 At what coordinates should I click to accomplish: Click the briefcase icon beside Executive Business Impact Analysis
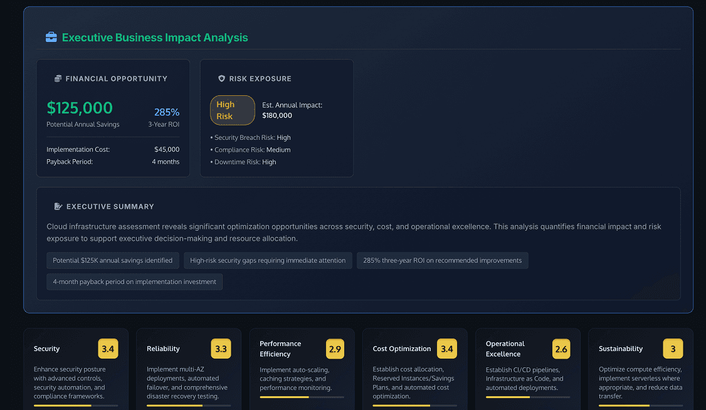pyautogui.click(x=51, y=38)
